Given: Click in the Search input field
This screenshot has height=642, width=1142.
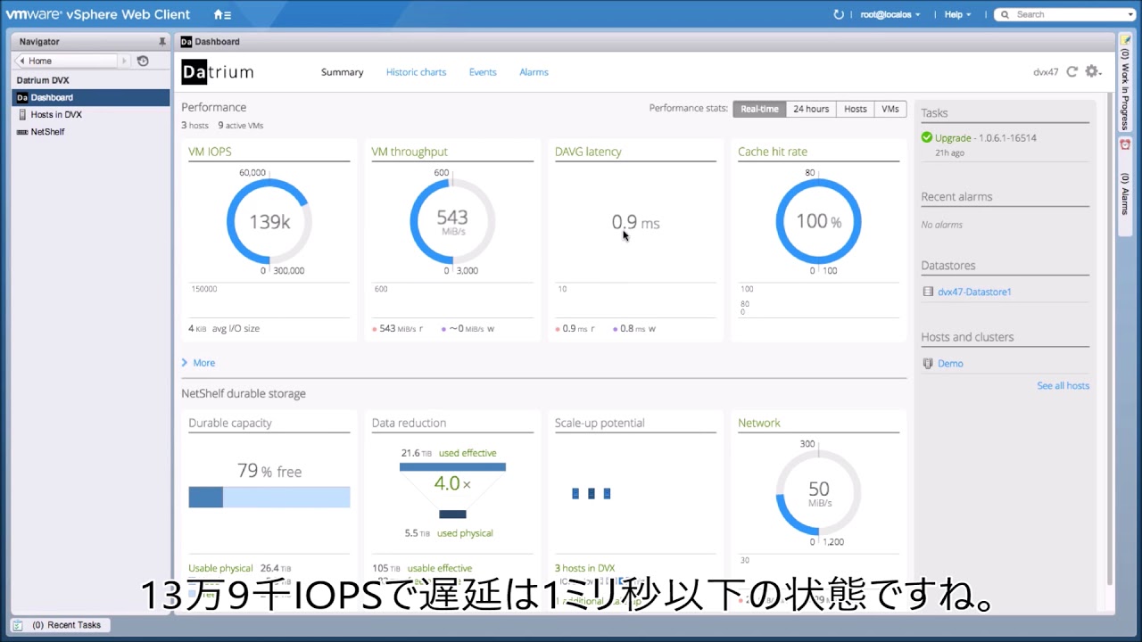Looking at the screenshot, I should click(1069, 14).
